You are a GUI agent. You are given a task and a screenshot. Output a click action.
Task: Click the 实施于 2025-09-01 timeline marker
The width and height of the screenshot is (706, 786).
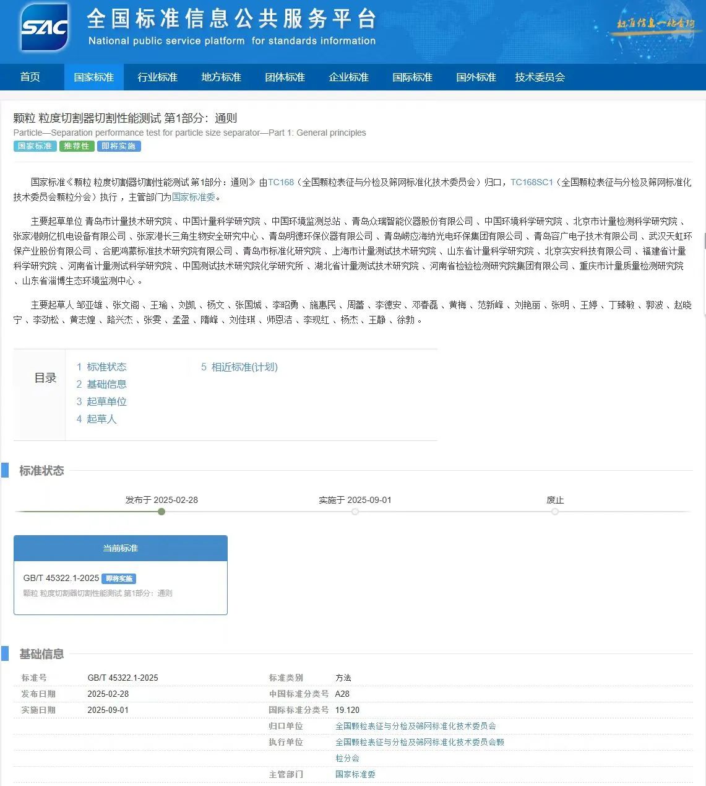[355, 512]
